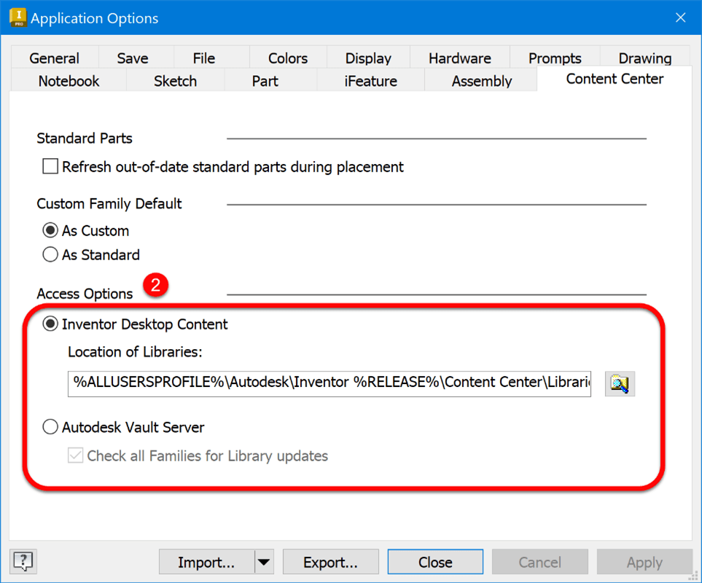Click the Export... button
Image resolution: width=702 pixels, height=583 pixels.
coord(330,562)
